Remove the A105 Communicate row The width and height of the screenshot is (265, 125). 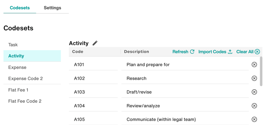(x=254, y=119)
